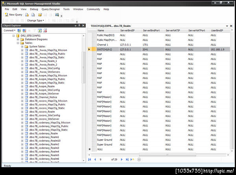Image resolution: width=236 pixels, height=175 pixels.
Task: Click the Object Explorer vertical scrollbar thumb
Action: [x=83, y=67]
